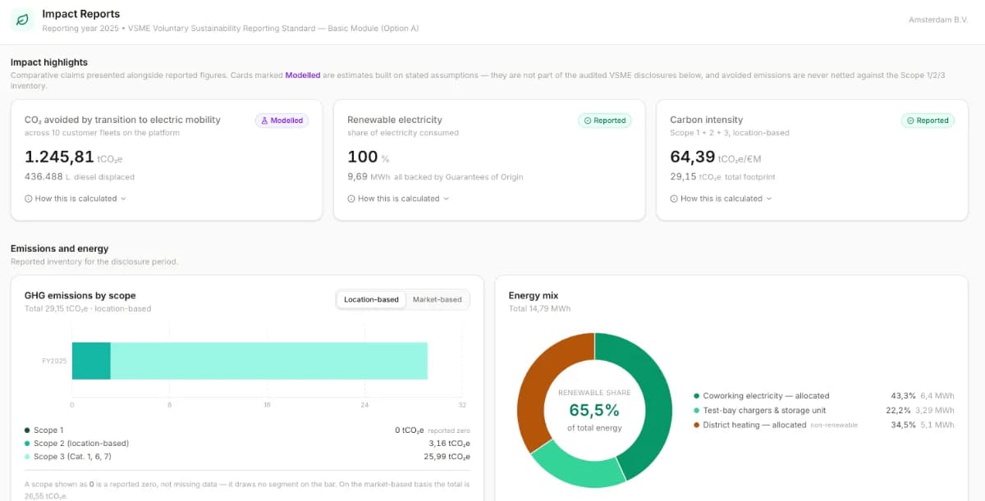Viewport: 985px width, 501px height.
Task: Switch GHG chart to Market-based
Action: coord(437,299)
